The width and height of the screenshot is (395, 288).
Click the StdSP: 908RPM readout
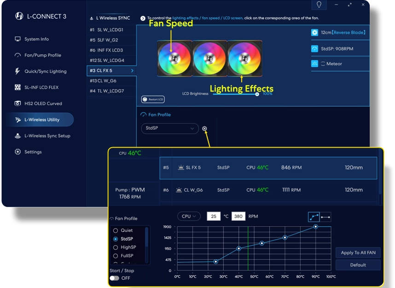337,49
